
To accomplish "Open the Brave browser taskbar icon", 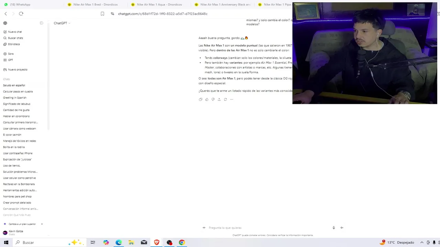I will click(157, 243).
